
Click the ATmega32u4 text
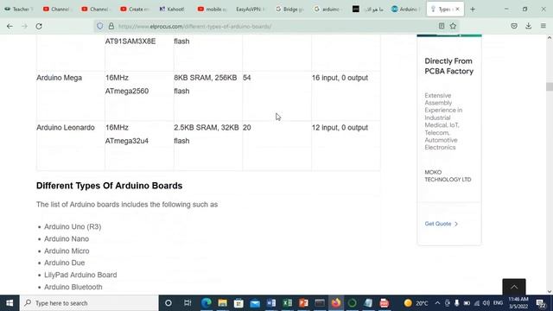pyautogui.click(x=127, y=141)
